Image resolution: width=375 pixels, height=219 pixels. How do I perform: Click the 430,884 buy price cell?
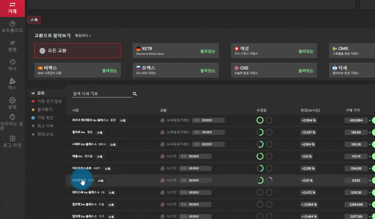pos(356,120)
